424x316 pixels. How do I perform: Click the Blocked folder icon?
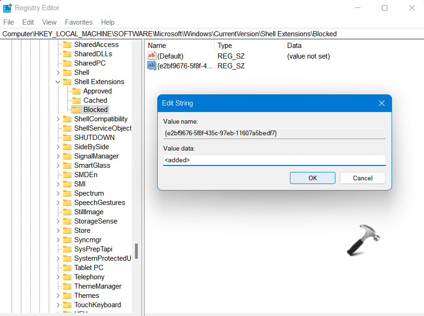click(x=77, y=110)
